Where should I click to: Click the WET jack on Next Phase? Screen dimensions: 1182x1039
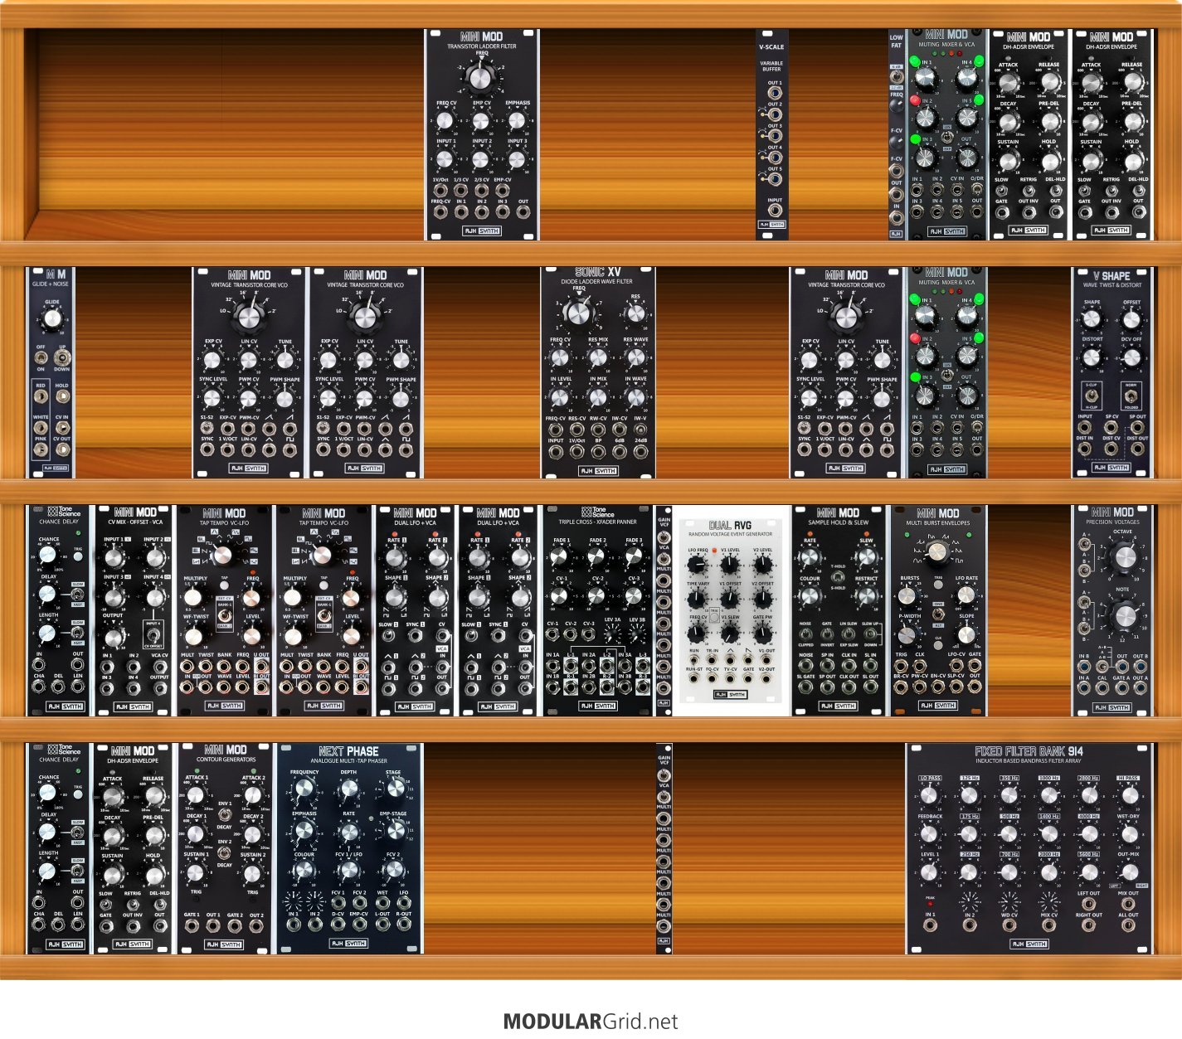point(382,902)
